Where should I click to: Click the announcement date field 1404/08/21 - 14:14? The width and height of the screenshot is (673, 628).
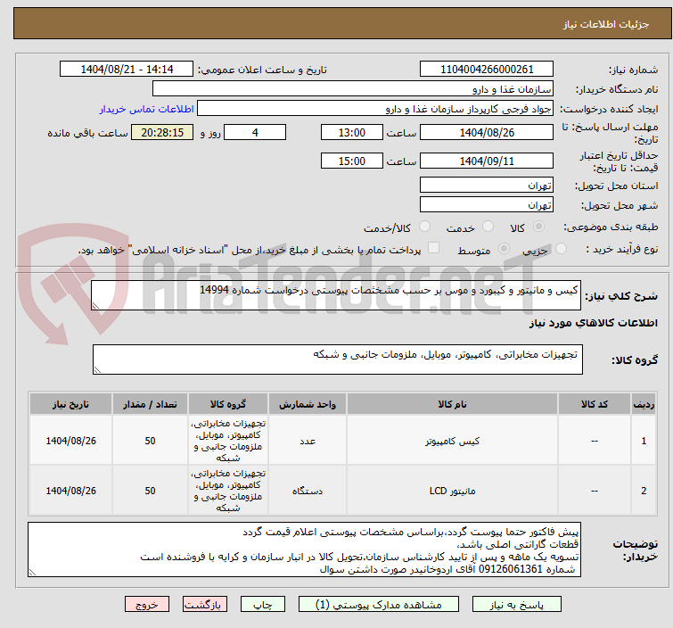coord(127,69)
